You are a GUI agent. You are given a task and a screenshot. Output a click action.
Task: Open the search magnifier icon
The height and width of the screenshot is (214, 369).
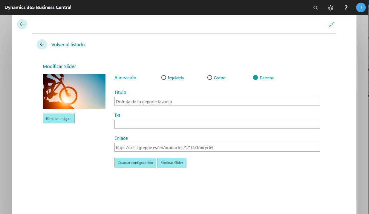coord(315,8)
